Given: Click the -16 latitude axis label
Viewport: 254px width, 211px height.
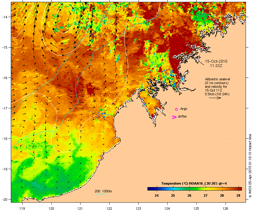Looking at the screenshot, I should click(x=4, y=78).
